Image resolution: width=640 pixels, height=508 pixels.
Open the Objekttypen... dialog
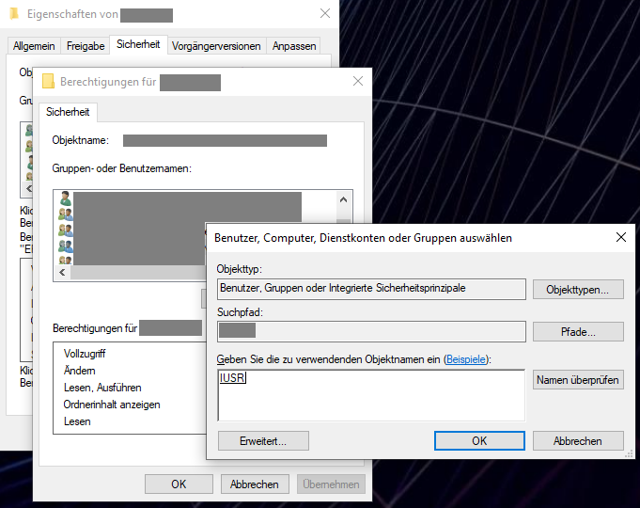tap(578, 290)
